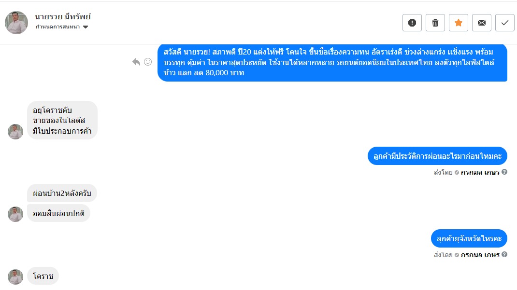This screenshot has height=290, width=517.
Task: Open the นายรวย มีทรัพย์ profile name
Action: (63, 16)
